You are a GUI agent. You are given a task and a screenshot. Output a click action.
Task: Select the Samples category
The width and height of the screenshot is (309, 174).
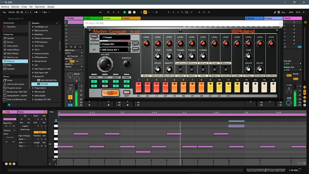pyautogui.click(x=11, y=69)
